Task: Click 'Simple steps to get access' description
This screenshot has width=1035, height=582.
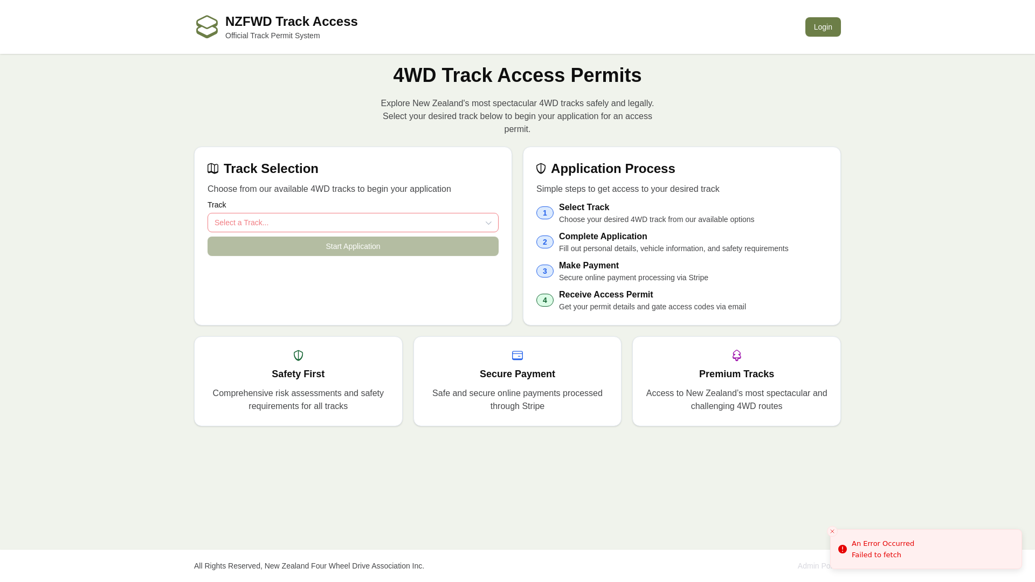Action: tap(628, 189)
